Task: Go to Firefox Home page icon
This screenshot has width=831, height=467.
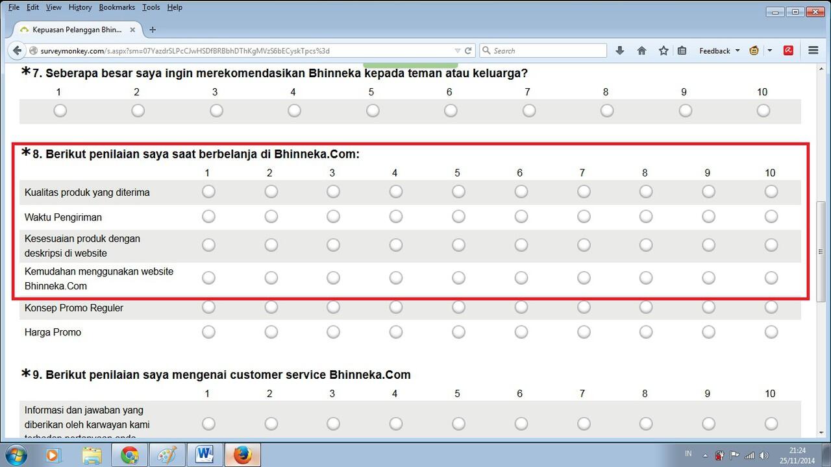Action: [x=641, y=51]
